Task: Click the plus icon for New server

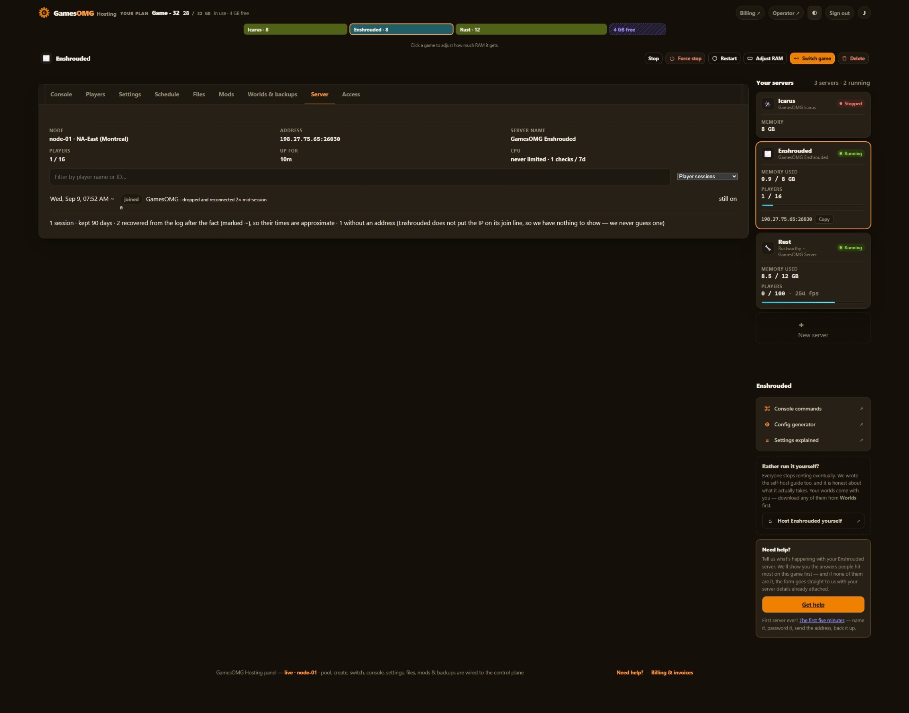Action: (801, 325)
